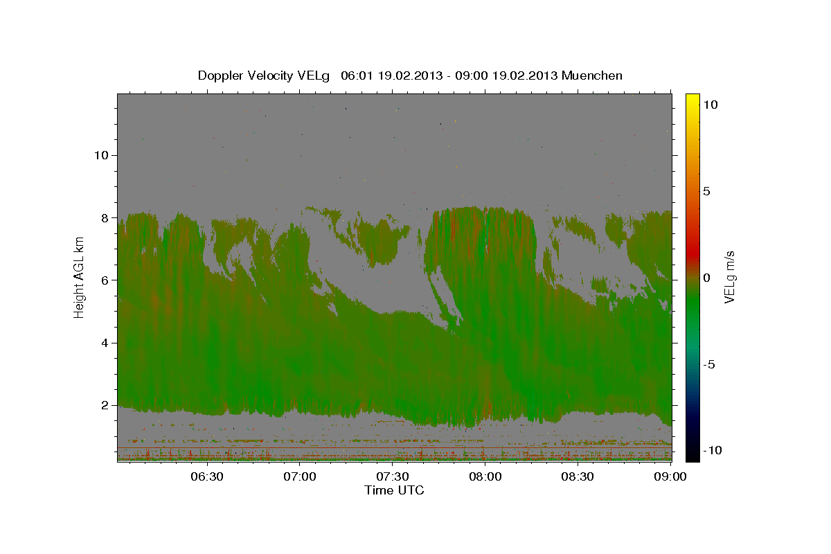Click the "Time UTC" x-axis label
The image size is (831, 554).
[x=394, y=490]
